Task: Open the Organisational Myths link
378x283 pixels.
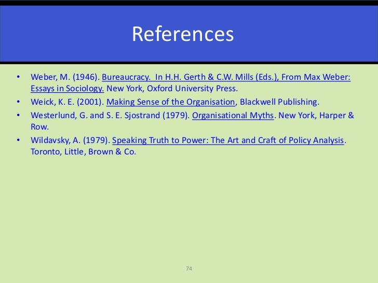Action: [x=233, y=116]
